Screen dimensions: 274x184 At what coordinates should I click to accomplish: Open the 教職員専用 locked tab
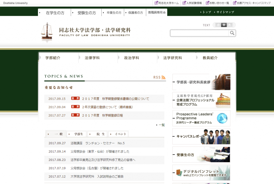[157, 12]
